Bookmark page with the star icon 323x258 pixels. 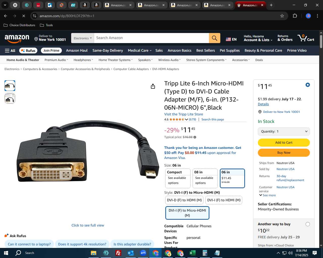(x=282, y=16)
